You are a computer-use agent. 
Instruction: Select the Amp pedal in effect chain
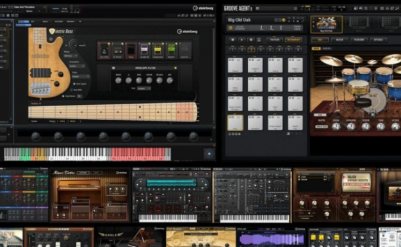click(x=131, y=51)
